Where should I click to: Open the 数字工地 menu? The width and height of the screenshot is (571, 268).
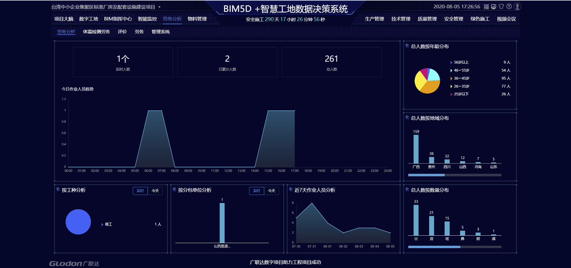[x=89, y=19]
